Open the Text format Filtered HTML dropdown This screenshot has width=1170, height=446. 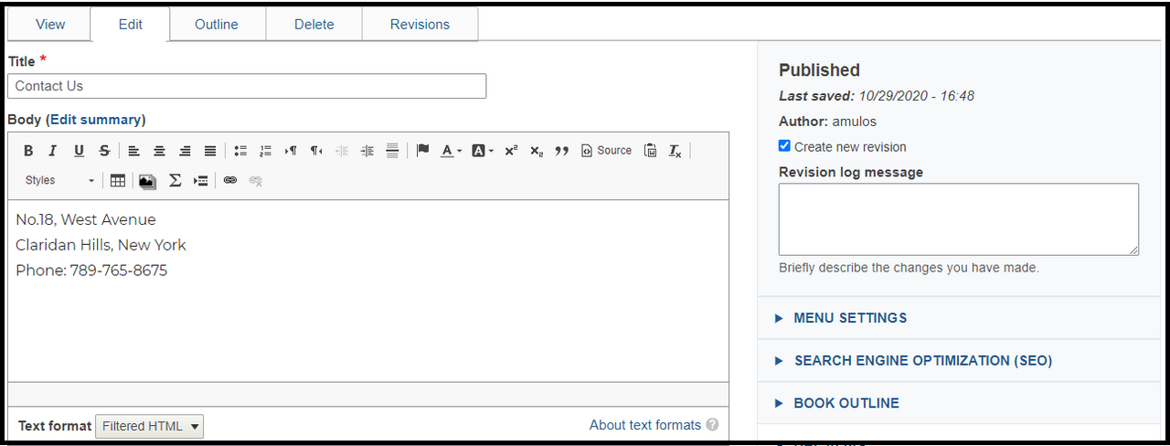(x=149, y=426)
